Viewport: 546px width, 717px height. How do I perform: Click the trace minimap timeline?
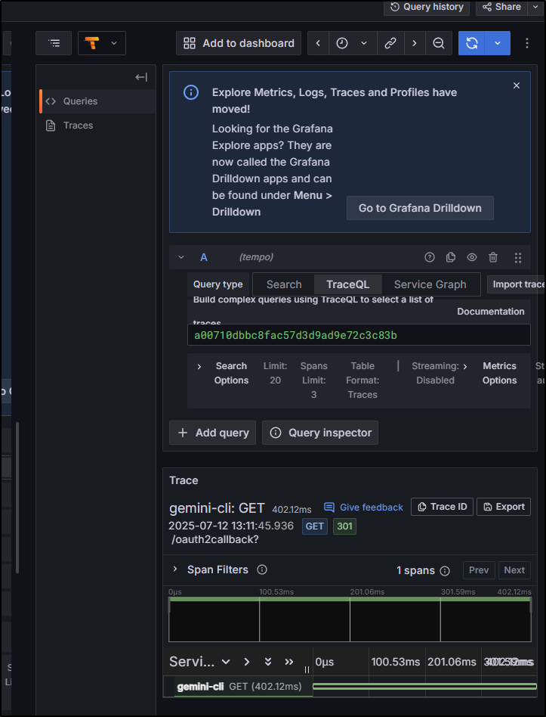(x=350, y=619)
